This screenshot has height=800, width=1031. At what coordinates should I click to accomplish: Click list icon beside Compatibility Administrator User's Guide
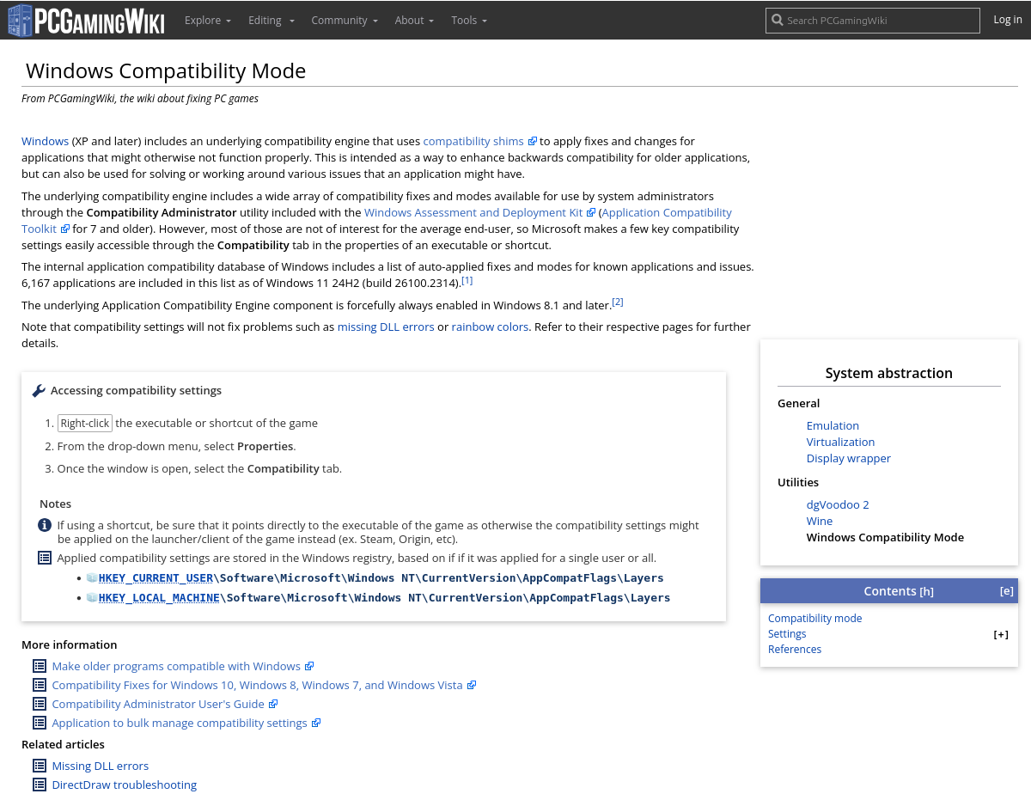click(40, 704)
